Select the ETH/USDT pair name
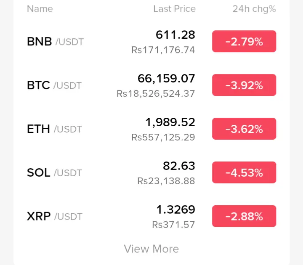Screen dimensions: 303x265 coord(54,129)
